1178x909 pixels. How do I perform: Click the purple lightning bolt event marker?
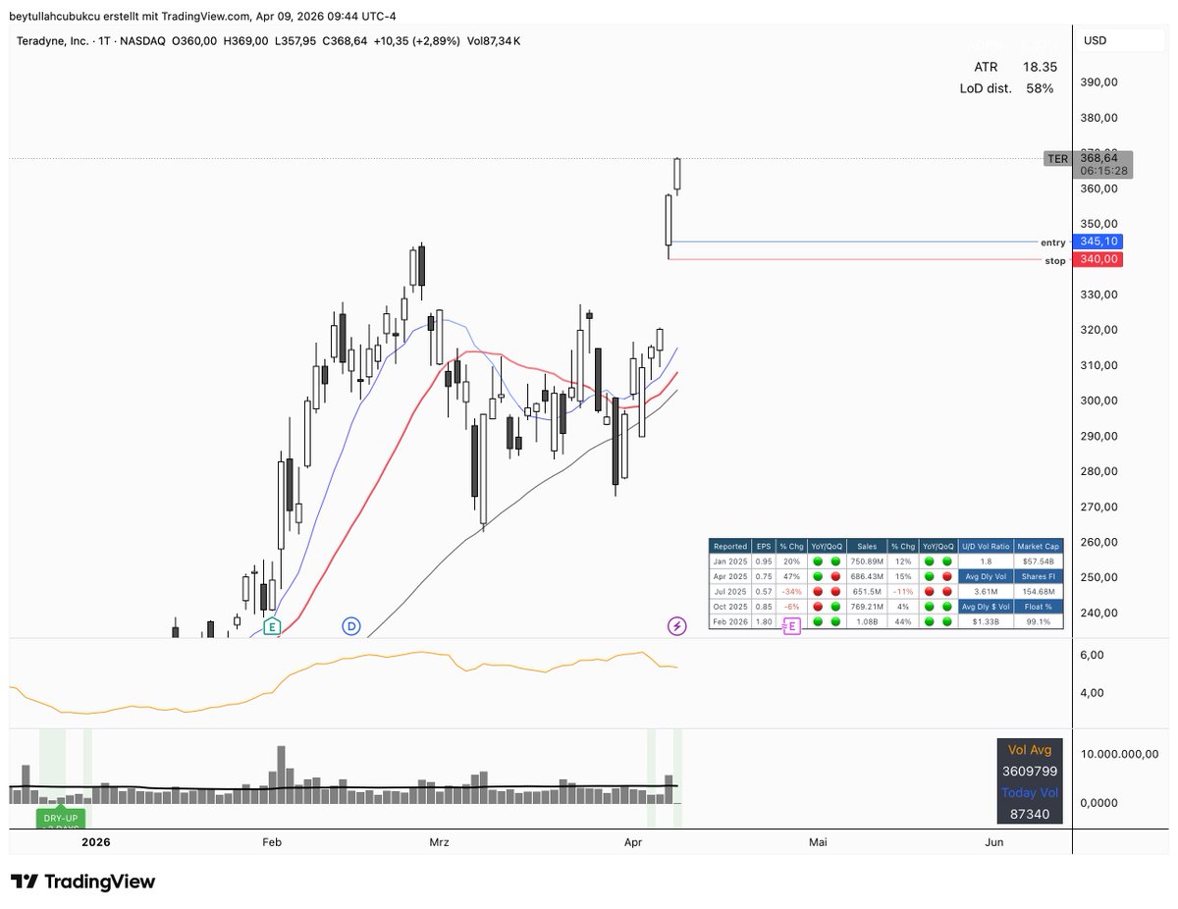click(676, 625)
